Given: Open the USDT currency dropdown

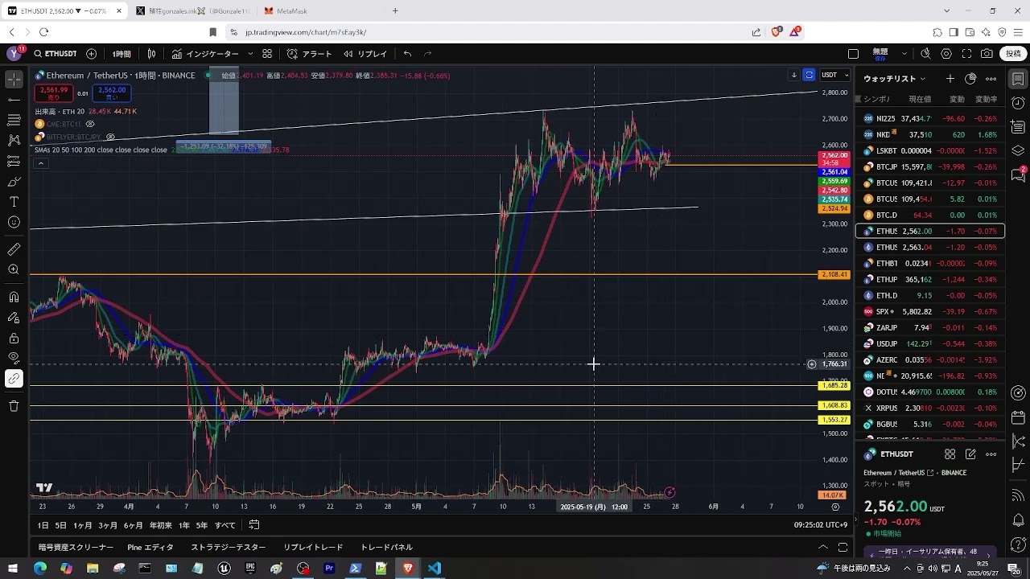Looking at the screenshot, I should (x=834, y=75).
